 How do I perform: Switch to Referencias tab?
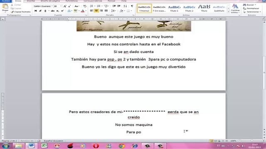point(71,1)
